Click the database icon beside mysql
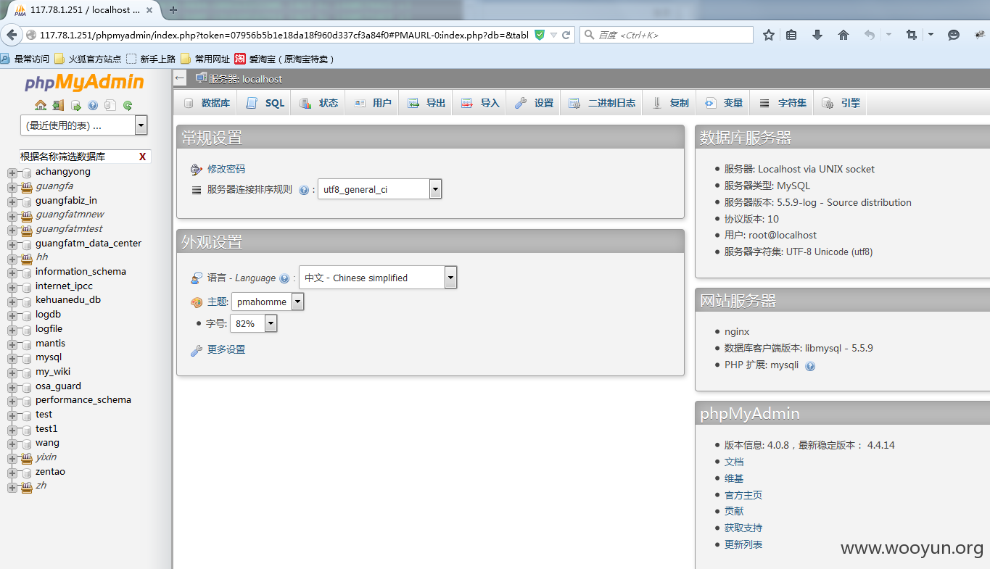The width and height of the screenshot is (990, 569). click(27, 357)
